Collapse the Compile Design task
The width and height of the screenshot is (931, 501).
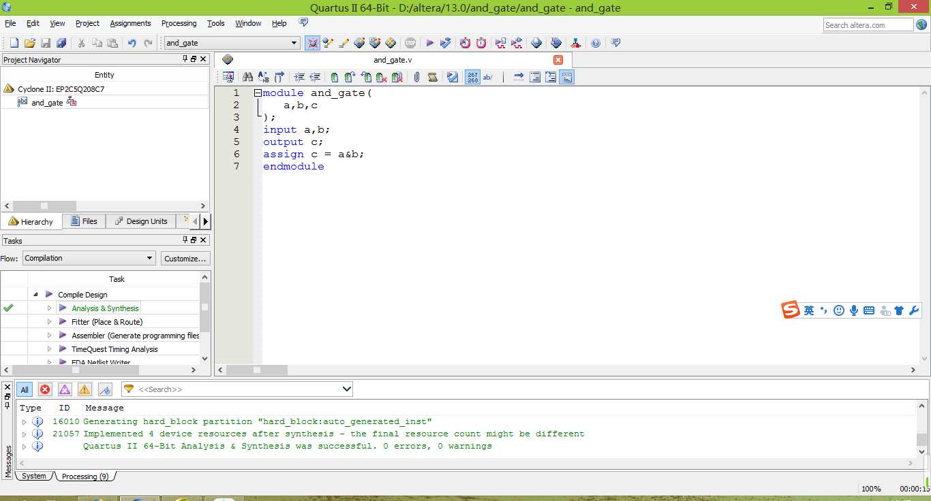[35, 295]
